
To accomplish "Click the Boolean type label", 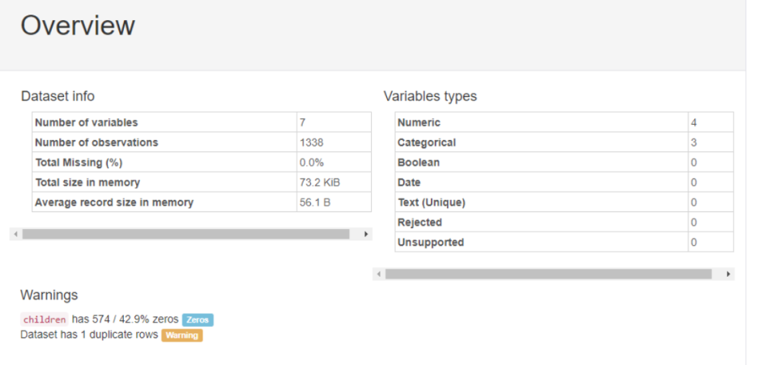I will click(x=419, y=163).
